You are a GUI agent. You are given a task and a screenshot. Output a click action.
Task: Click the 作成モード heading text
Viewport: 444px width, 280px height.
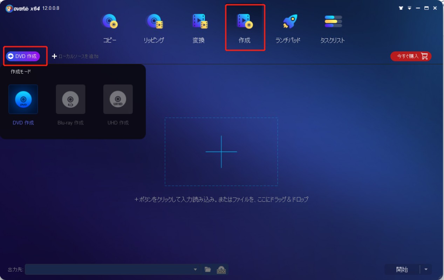click(x=21, y=72)
